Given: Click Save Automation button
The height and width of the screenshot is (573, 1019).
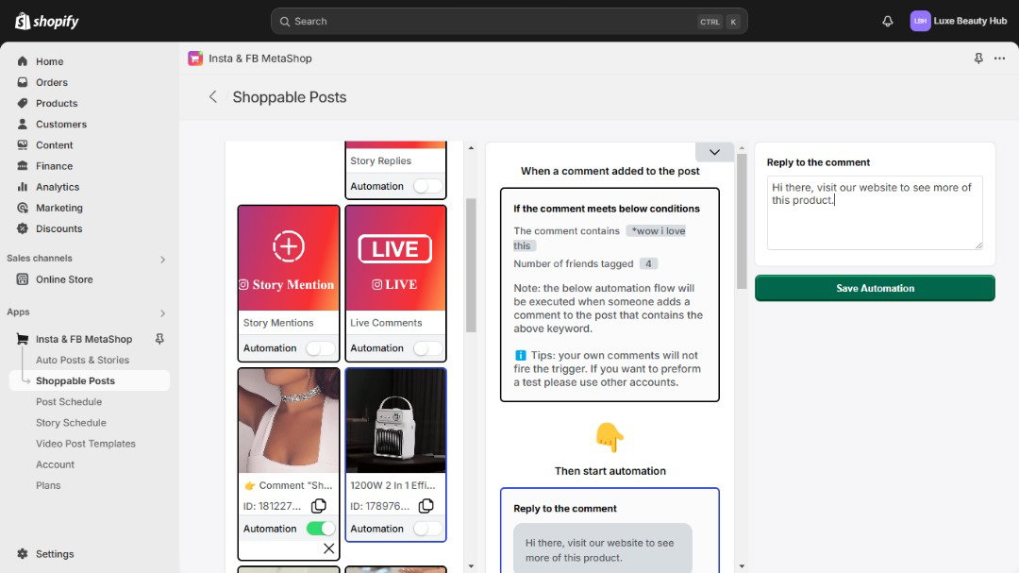Looking at the screenshot, I should pos(875,288).
